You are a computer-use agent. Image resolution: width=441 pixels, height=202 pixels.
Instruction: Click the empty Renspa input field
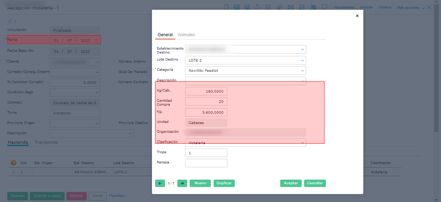[206, 163]
